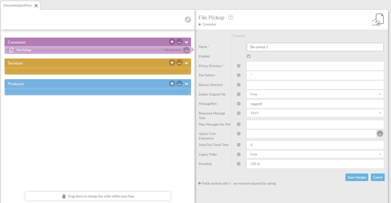The height and width of the screenshot is (203, 391).
Task: Select the File Pickup consumer item
Action: tap(24, 50)
